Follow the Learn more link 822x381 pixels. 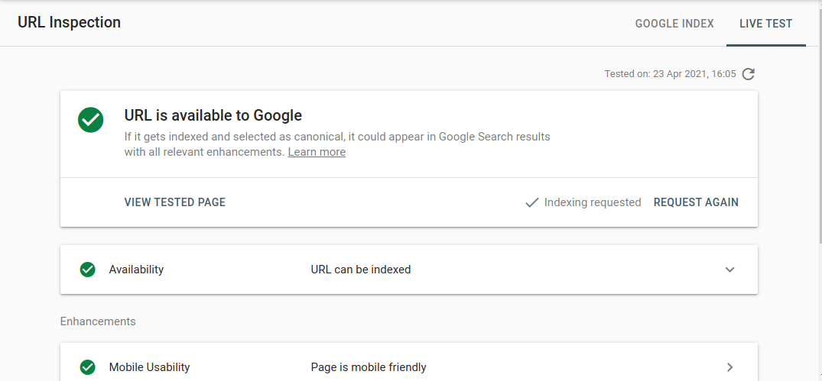coord(317,152)
